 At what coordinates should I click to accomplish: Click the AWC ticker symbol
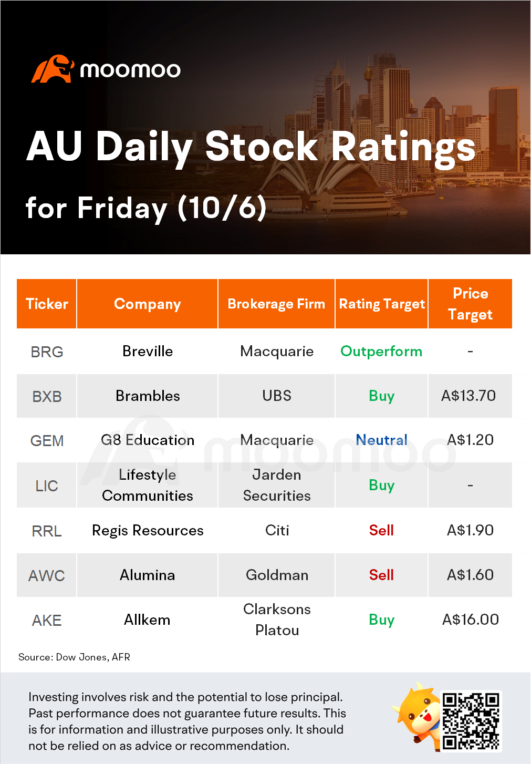[x=47, y=575]
